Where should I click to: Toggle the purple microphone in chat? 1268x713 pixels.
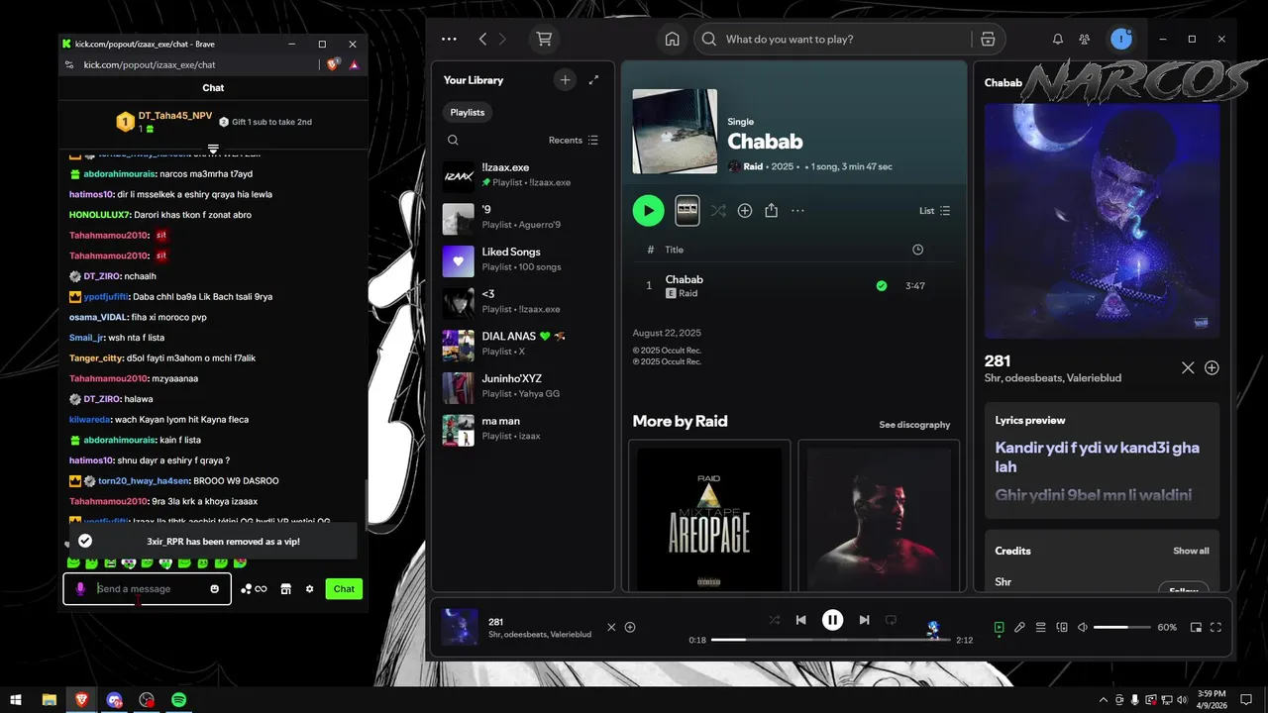pyautogui.click(x=81, y=588)
